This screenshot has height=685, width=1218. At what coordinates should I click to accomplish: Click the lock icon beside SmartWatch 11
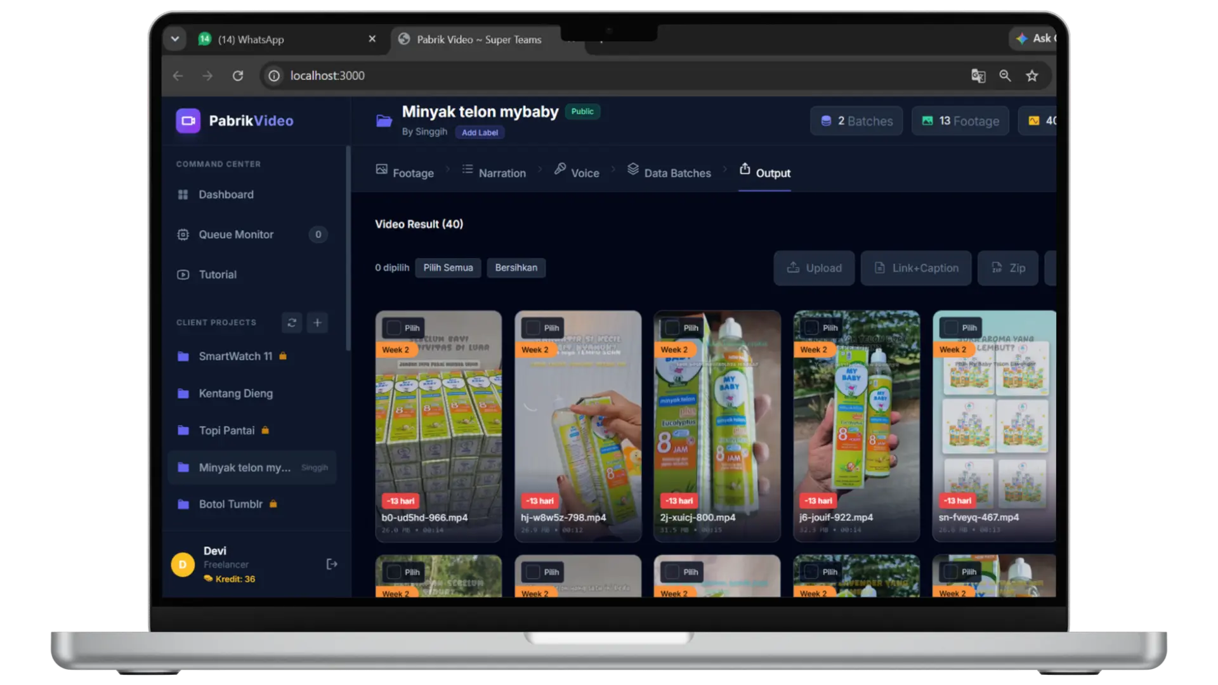point(283,356)
